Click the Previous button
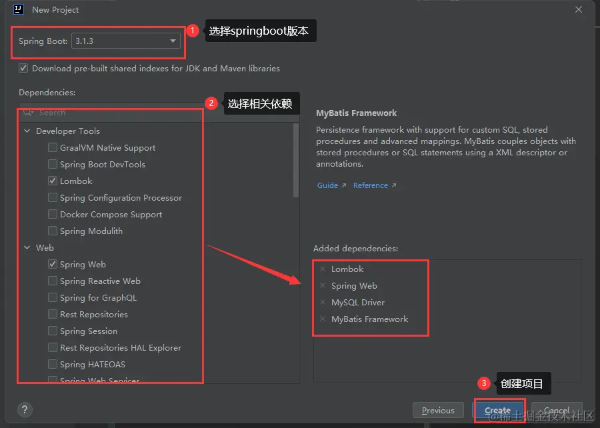 coord(438,410)
